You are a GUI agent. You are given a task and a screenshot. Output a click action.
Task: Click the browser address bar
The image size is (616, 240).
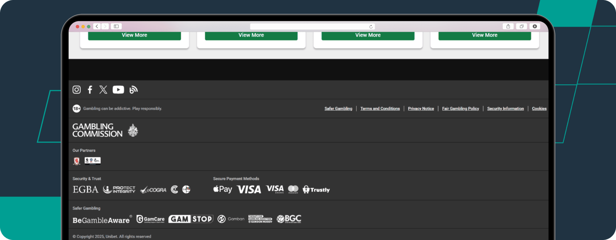point(312,26)
